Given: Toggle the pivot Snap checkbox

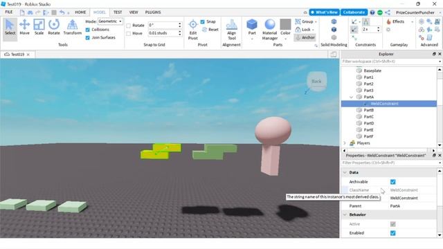Looking at the screenshot, I should [203, 21].
